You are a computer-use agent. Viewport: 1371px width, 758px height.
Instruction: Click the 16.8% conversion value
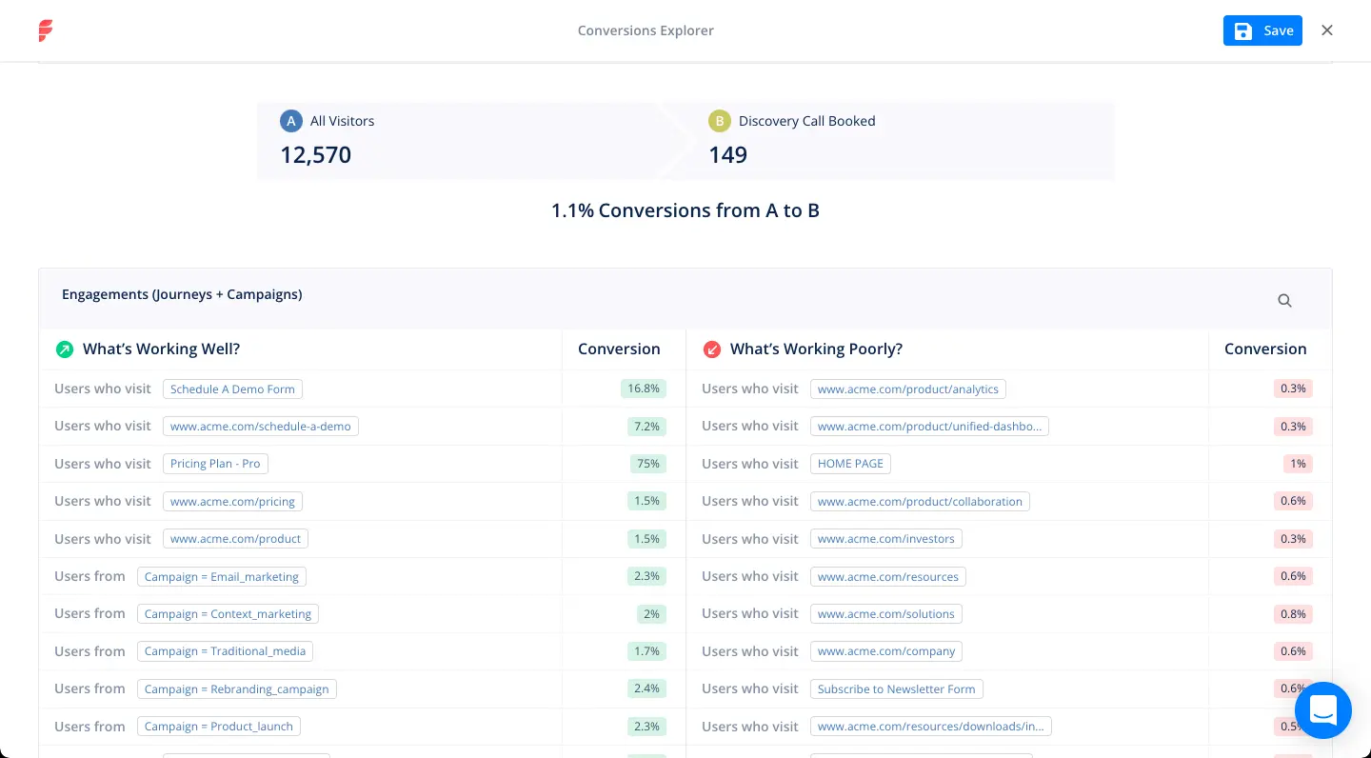[x=643, y=389]
